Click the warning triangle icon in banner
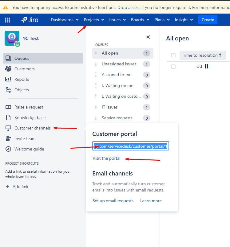The image size is (230, 247). pyautogui.click(x=6, y=7)
